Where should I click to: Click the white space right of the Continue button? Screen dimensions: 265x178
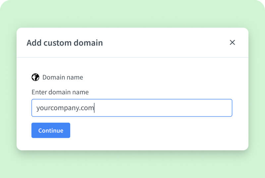coord(149,130)
